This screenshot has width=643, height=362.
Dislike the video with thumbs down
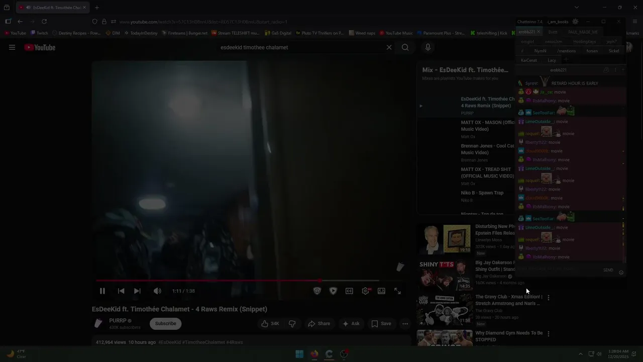[292, 324]
